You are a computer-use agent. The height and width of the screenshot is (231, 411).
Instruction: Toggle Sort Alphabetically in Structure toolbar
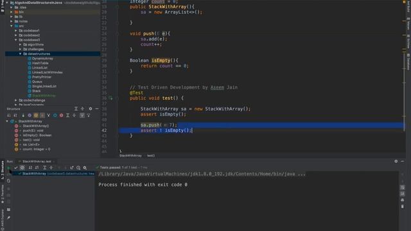[x=15, y=116]
